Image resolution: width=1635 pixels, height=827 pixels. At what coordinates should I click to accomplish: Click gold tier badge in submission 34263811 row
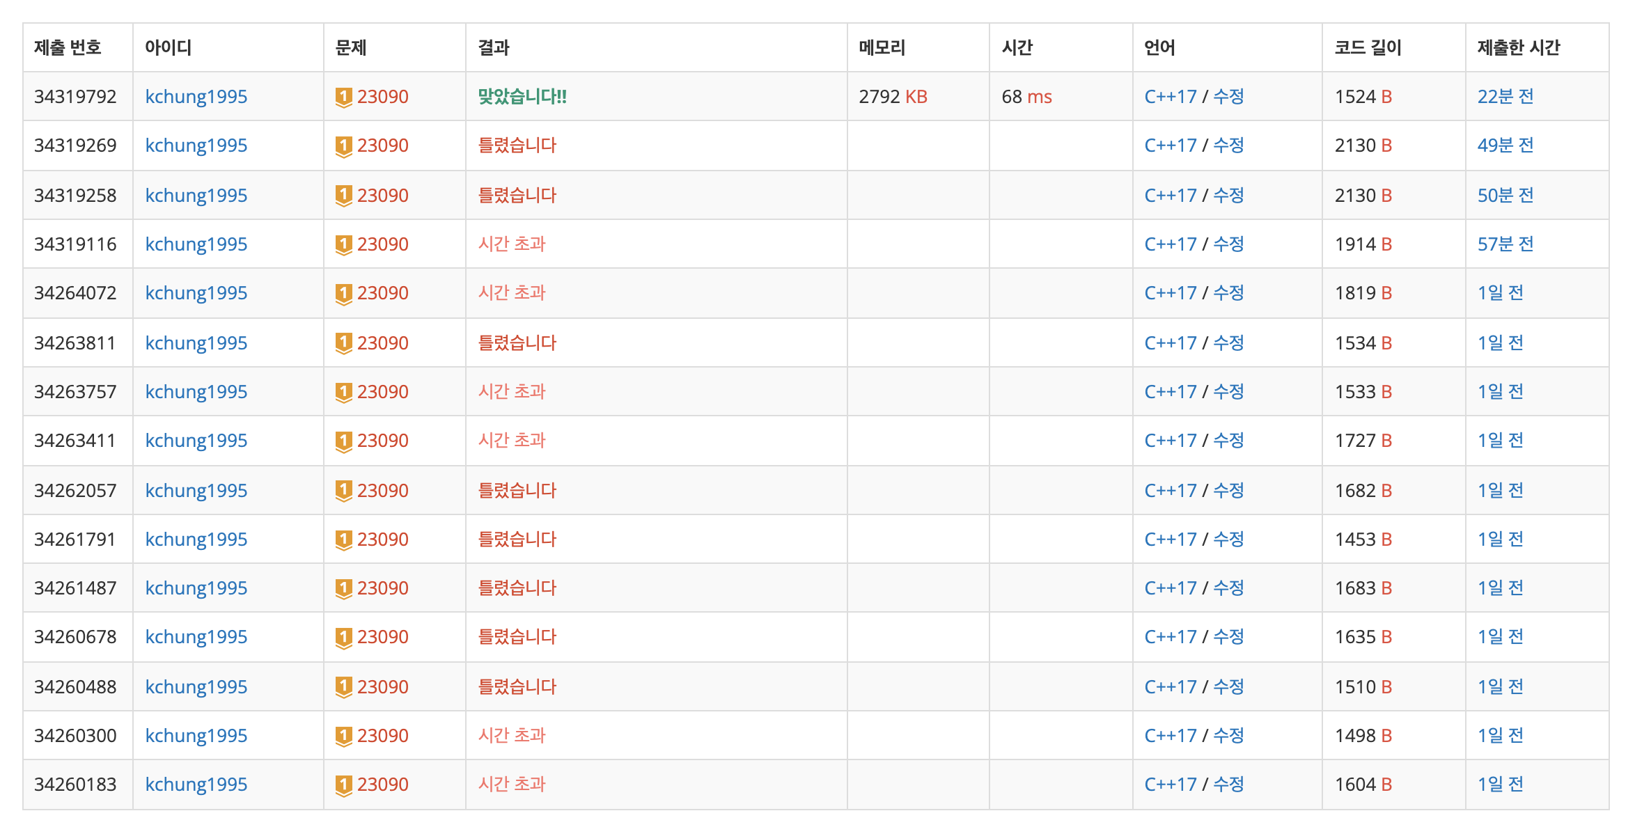tap(343, 343)
